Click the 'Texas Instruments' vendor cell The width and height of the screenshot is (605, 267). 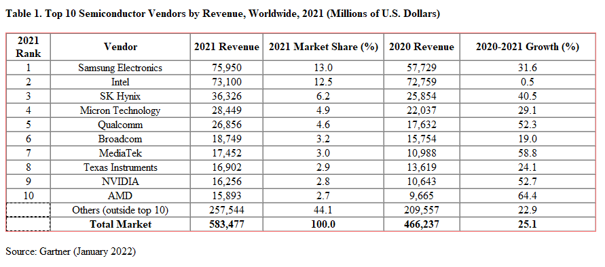(120, 167)
